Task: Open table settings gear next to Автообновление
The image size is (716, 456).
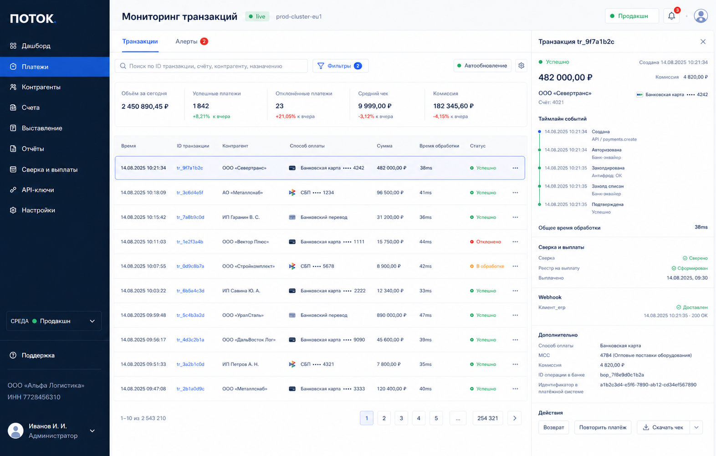Action: [x=521, y=66]
